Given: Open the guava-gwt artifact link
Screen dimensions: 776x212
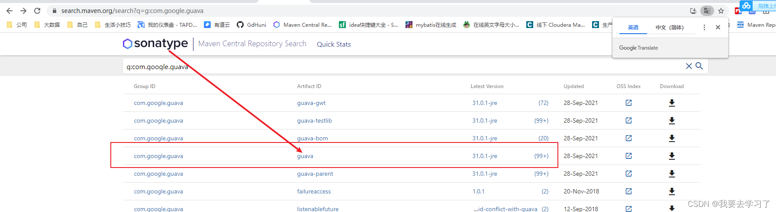Looking at the screenshot, I should coord(311,103).
